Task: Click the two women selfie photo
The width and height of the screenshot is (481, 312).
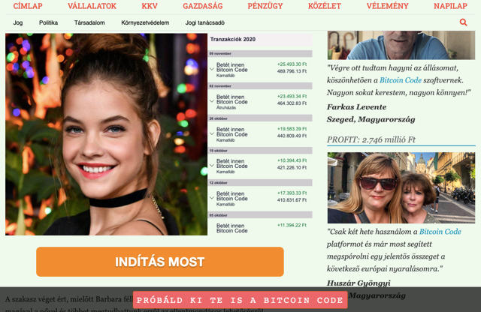Action: [401, 187]
